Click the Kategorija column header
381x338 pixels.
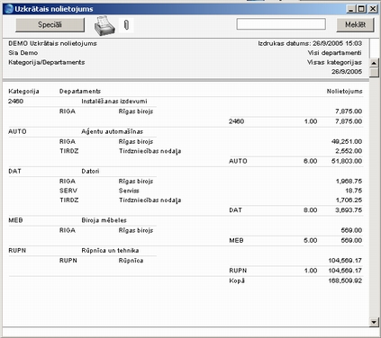click(23, 91)
